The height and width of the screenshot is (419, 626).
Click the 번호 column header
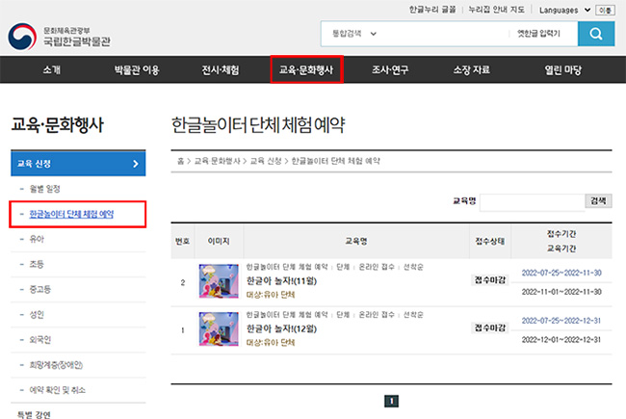182,241
